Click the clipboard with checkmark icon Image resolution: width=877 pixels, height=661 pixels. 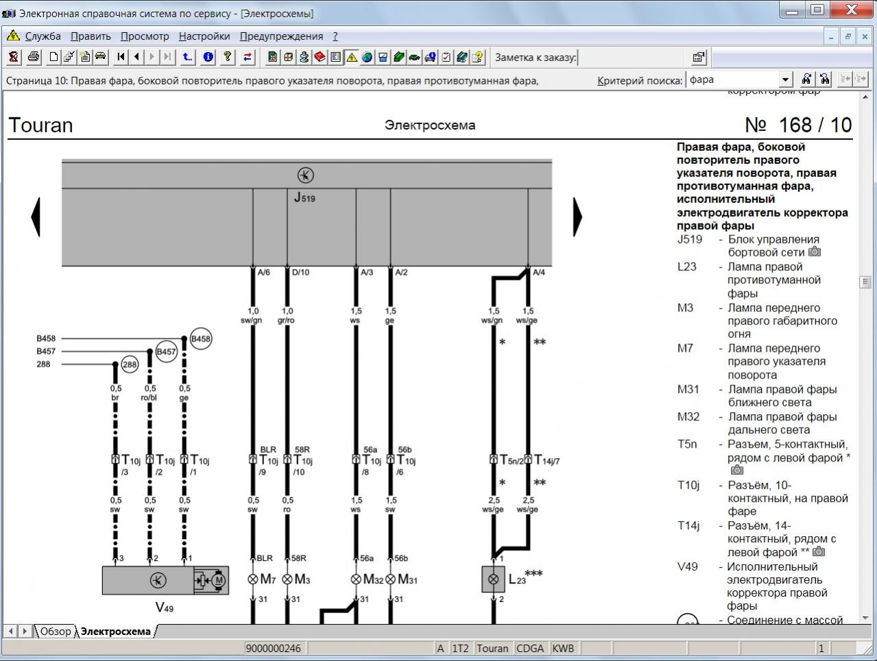click(446, 58)
